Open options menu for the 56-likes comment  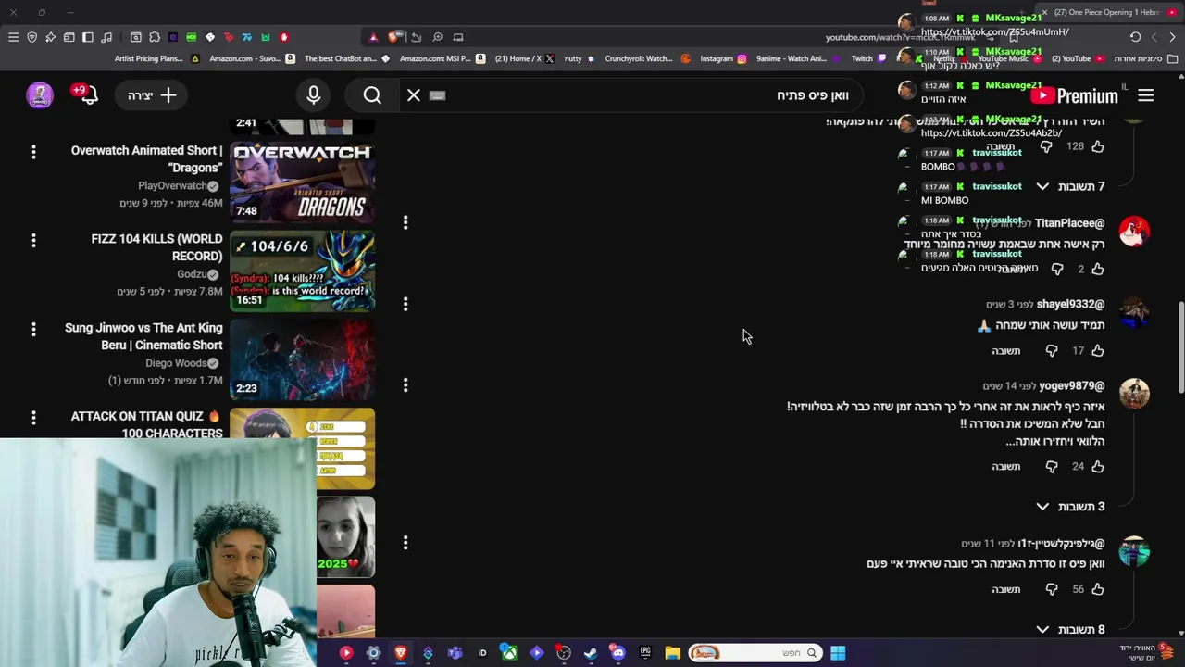pos(405,543)
